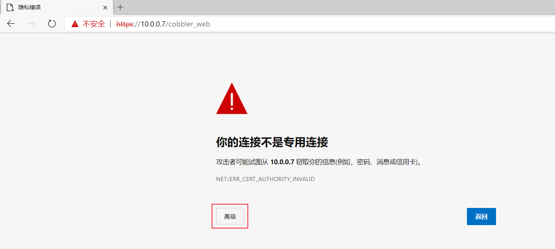The image size is (555, 249).
Task: Click the red warning triangle in address bar
Action: 75,24
